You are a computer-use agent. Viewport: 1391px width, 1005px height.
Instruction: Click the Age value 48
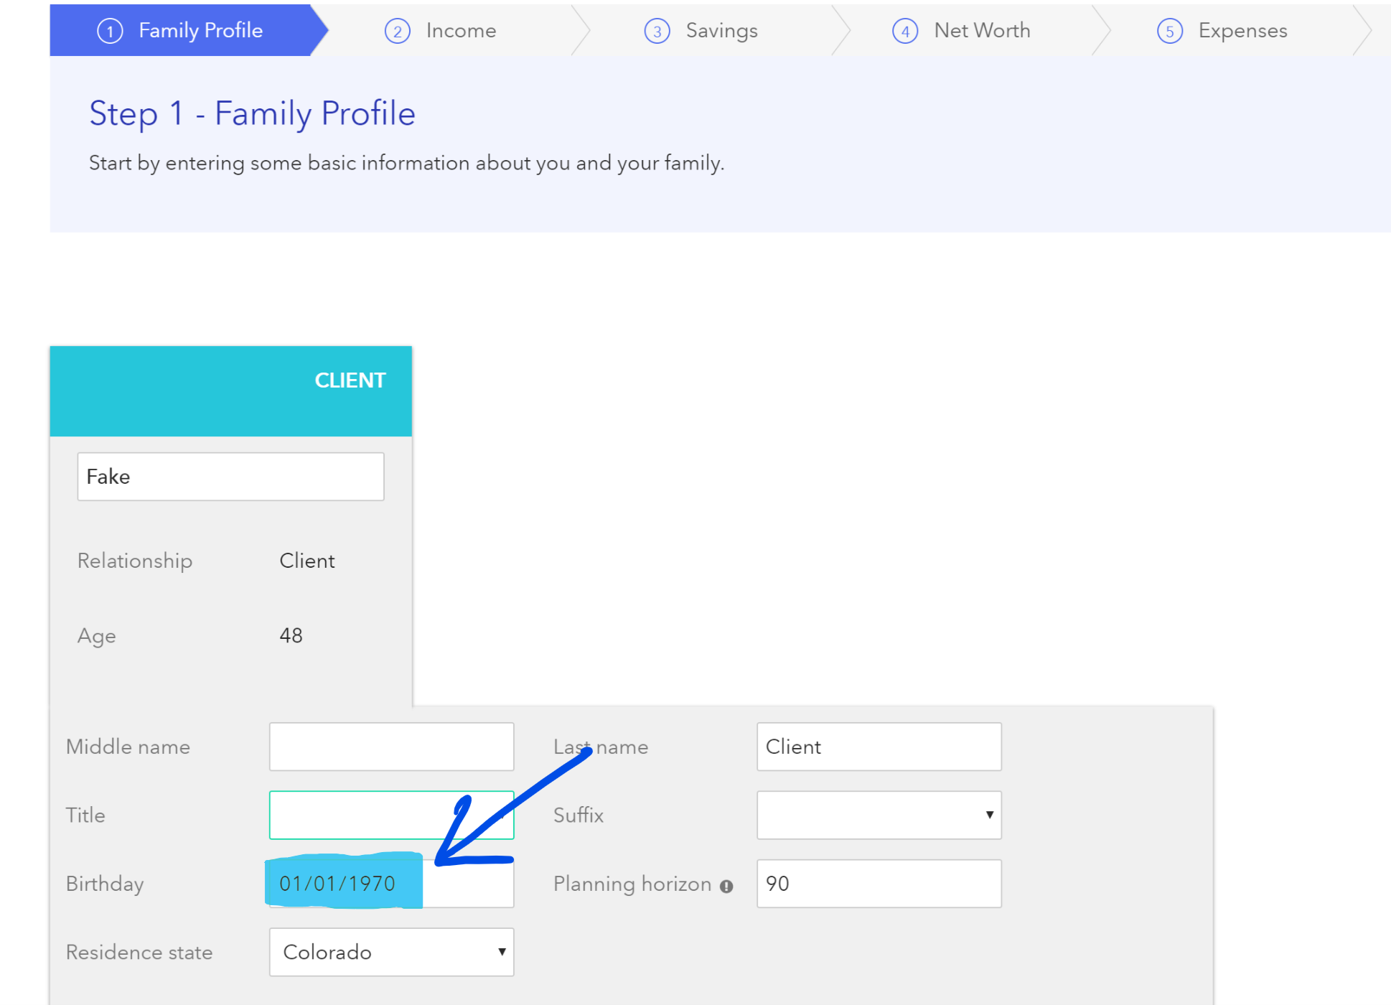(x=291, y=635)
